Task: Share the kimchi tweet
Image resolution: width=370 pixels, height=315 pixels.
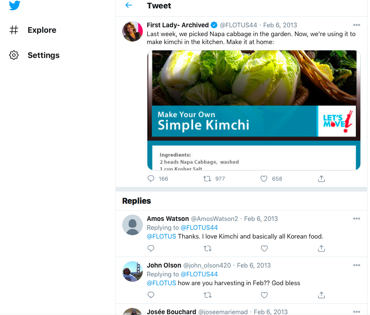Action: 321,178
